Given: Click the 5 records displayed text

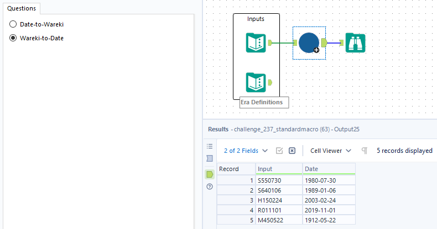Looking at the screenshot, I should pos(404,151).
